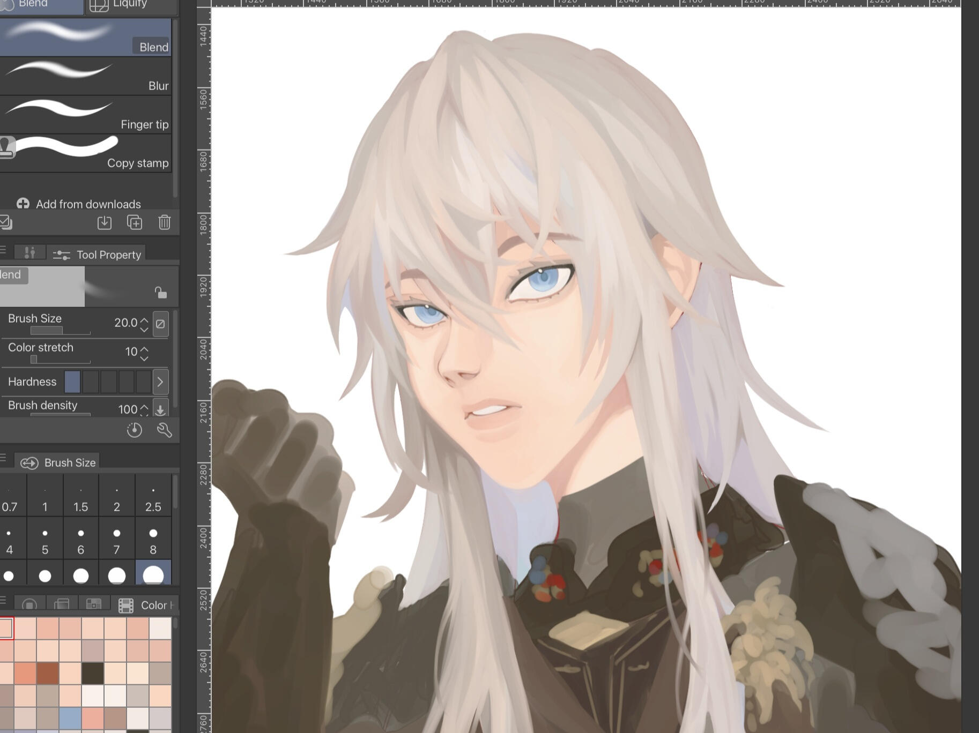The height and width of the screenshot is (733, 979).
Task: Click the import sub tool icon
Action: tap(105, 222)
